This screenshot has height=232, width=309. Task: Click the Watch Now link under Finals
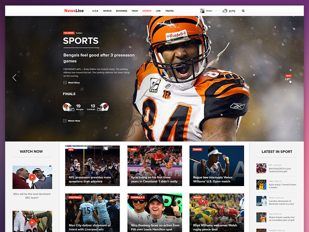coord(74,121)
